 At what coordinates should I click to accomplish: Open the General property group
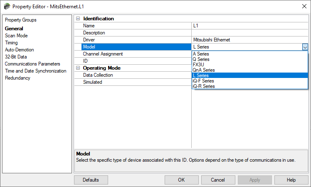pos(14,29)
